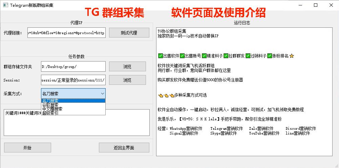This screenshot has height=168, width=339.
Task: Click log text Discord营销软件
Action: click(x=301, y=129)
